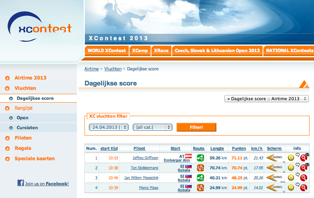Open route icon for Marco Maas flight
The height and width of the screenshot is (198, 314).
point(200,188)
